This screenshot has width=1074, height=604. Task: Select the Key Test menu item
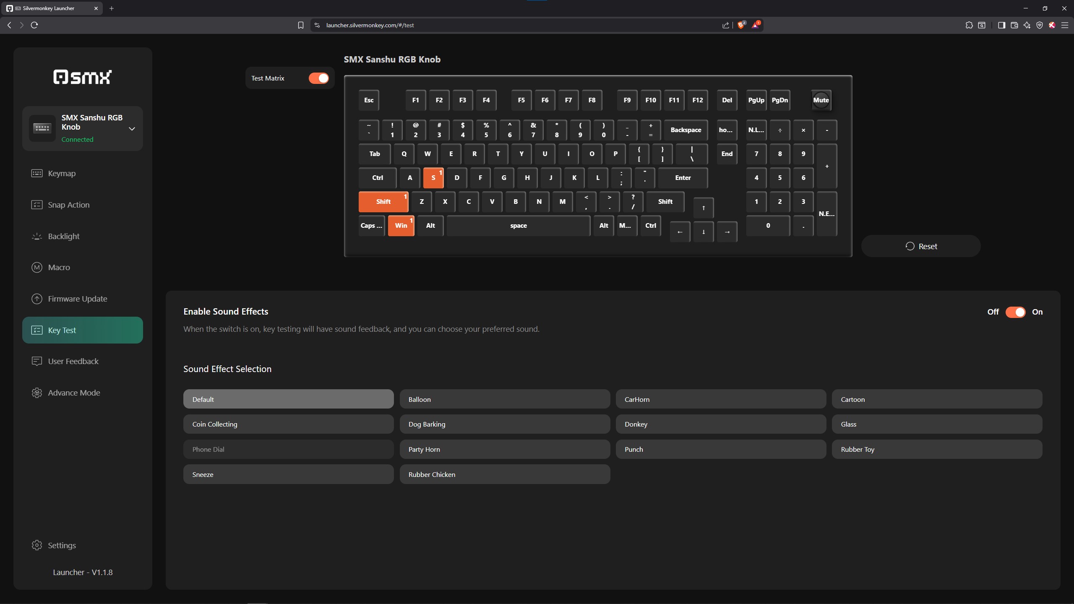pyautogui.click(x=83, y=330)
